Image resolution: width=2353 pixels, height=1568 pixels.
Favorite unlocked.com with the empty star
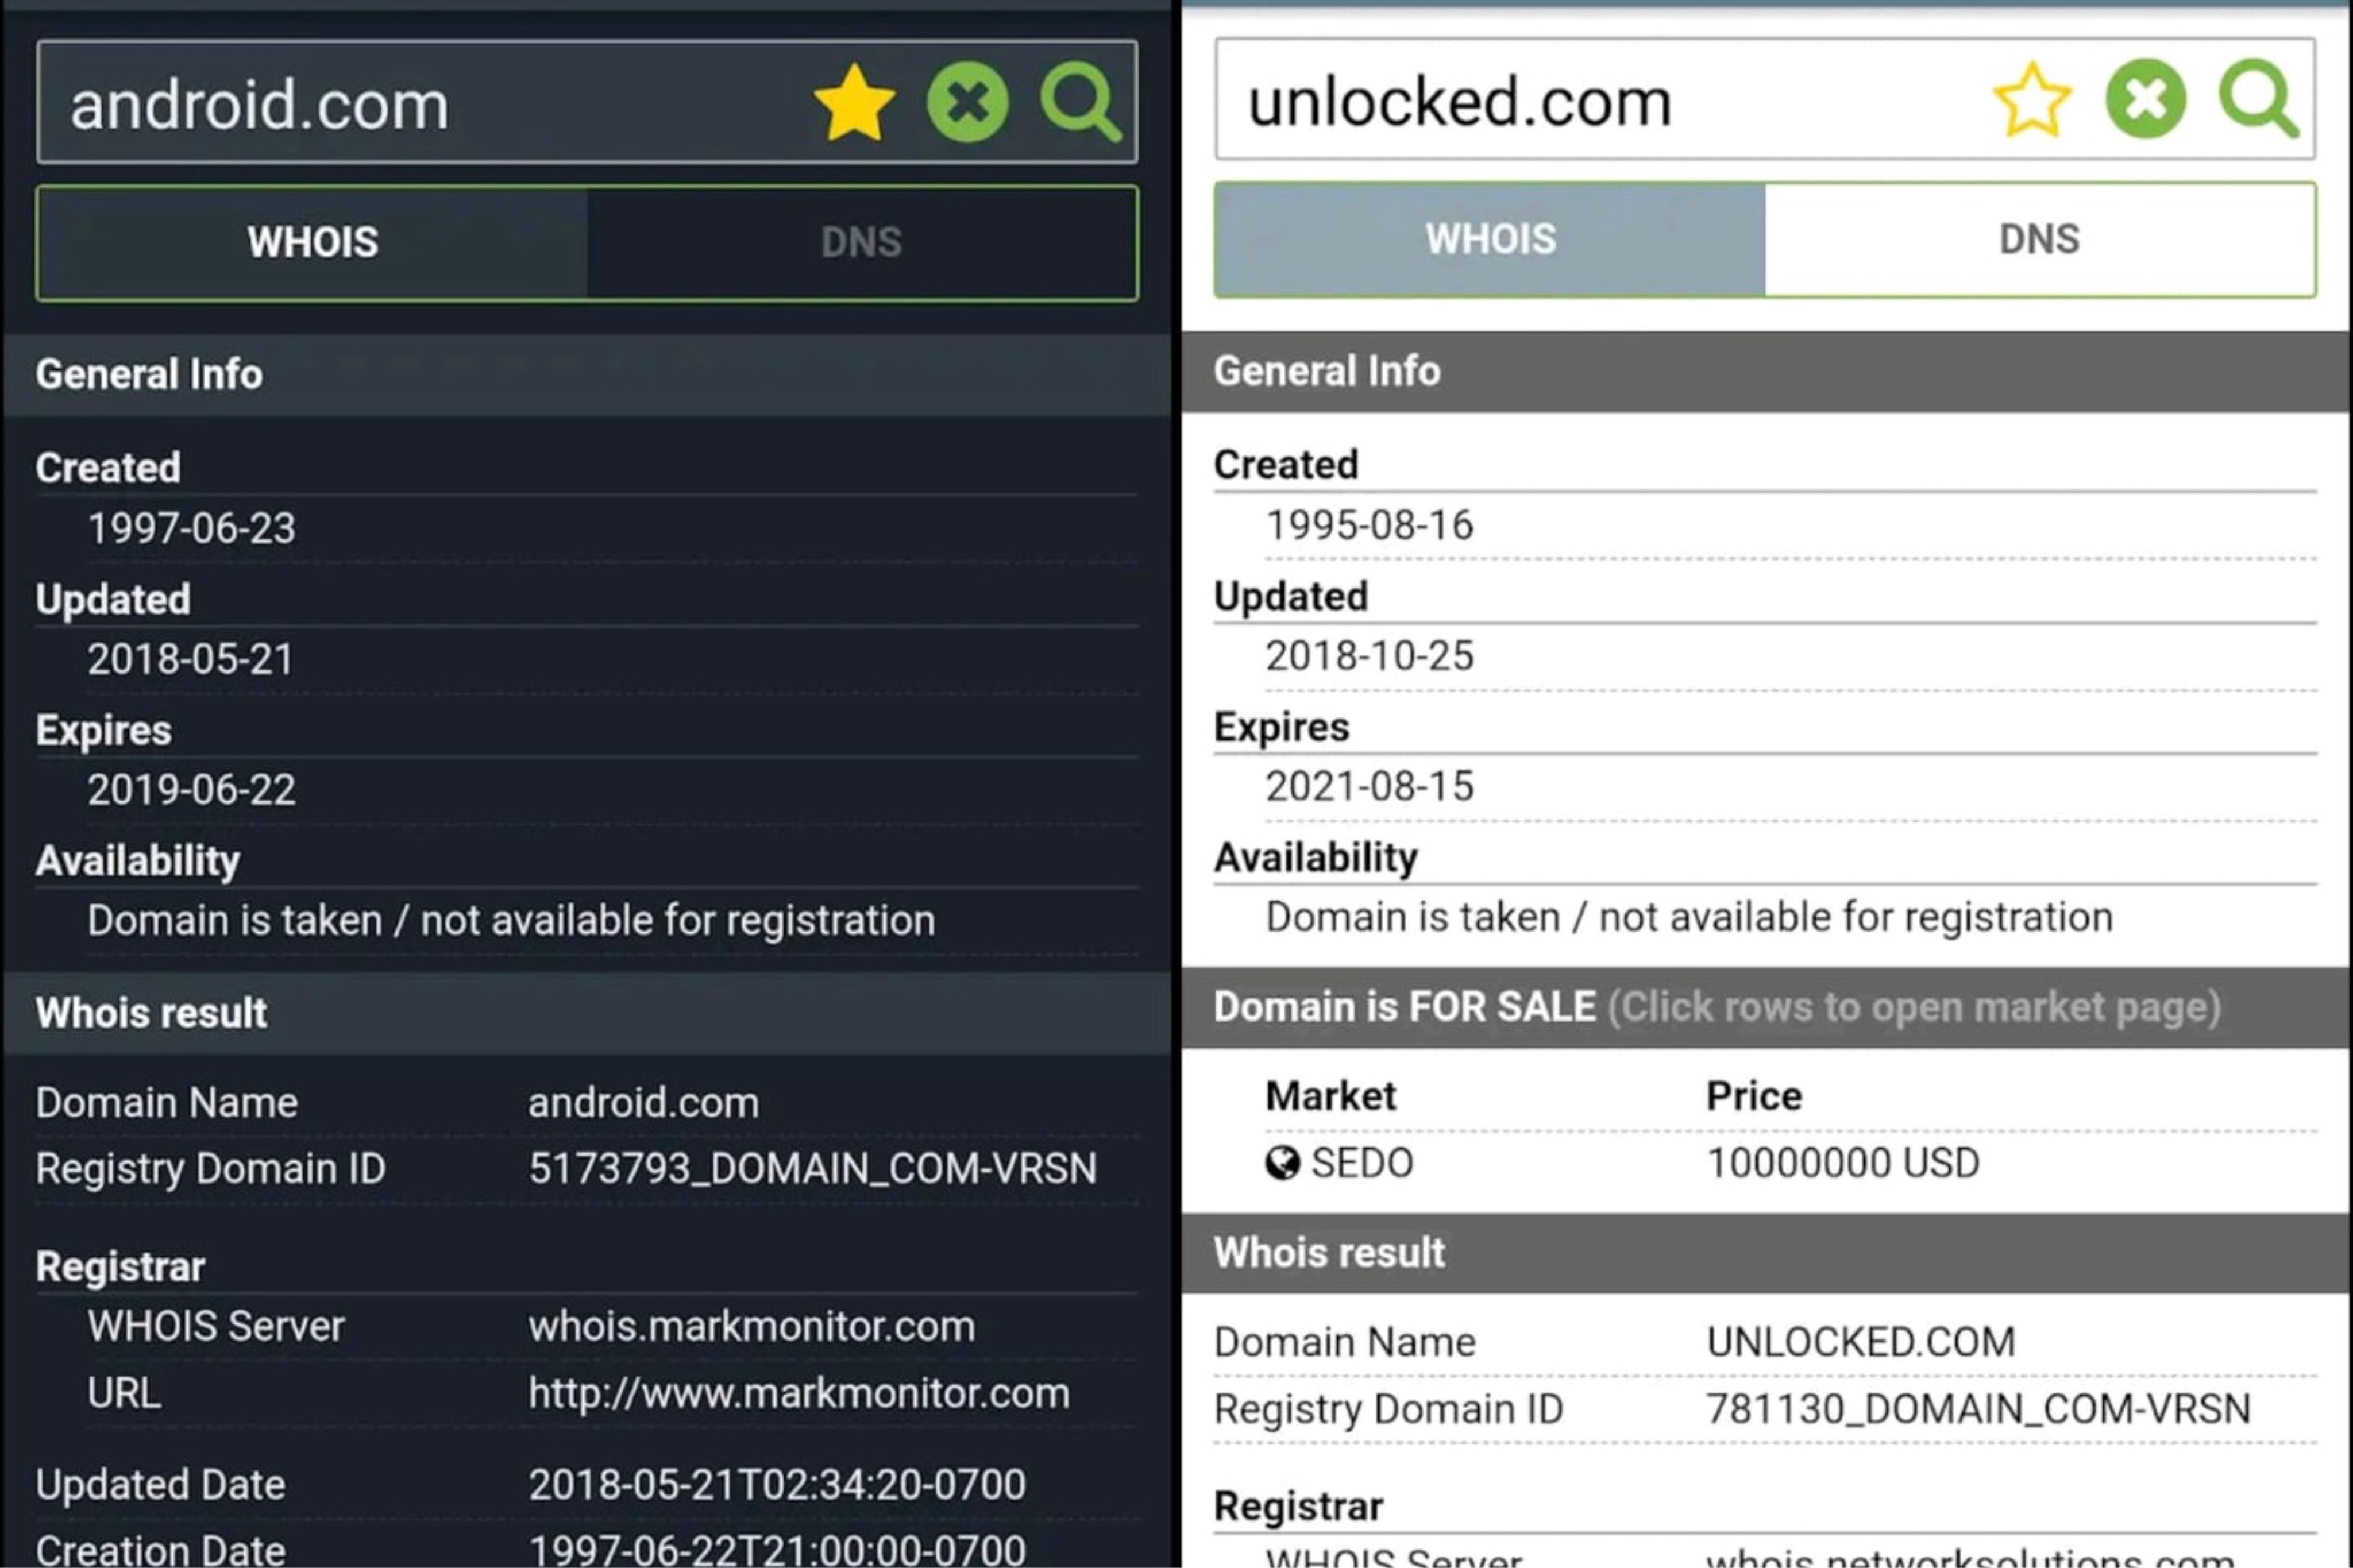click(2032, 100)
